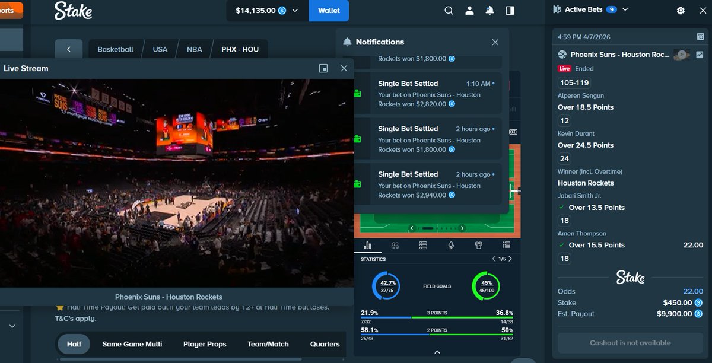This screenshot has width=712, height=363.
Task: Click the notifications bell icon in the top bar
Action: (x=490, y=11)
